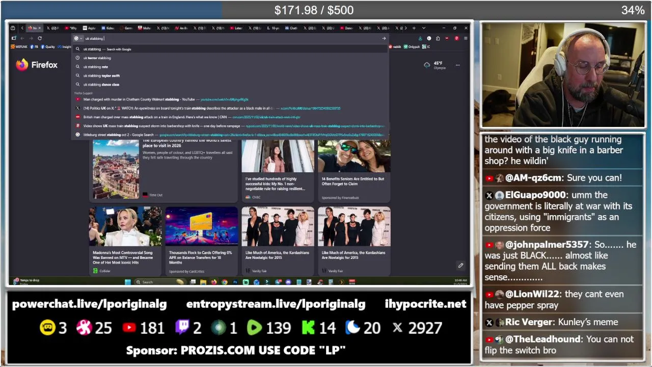This screenshot has height=367, width=652.
Task: Click the address bar with 'uk stabbing'
Action: (x=232, y=38)
